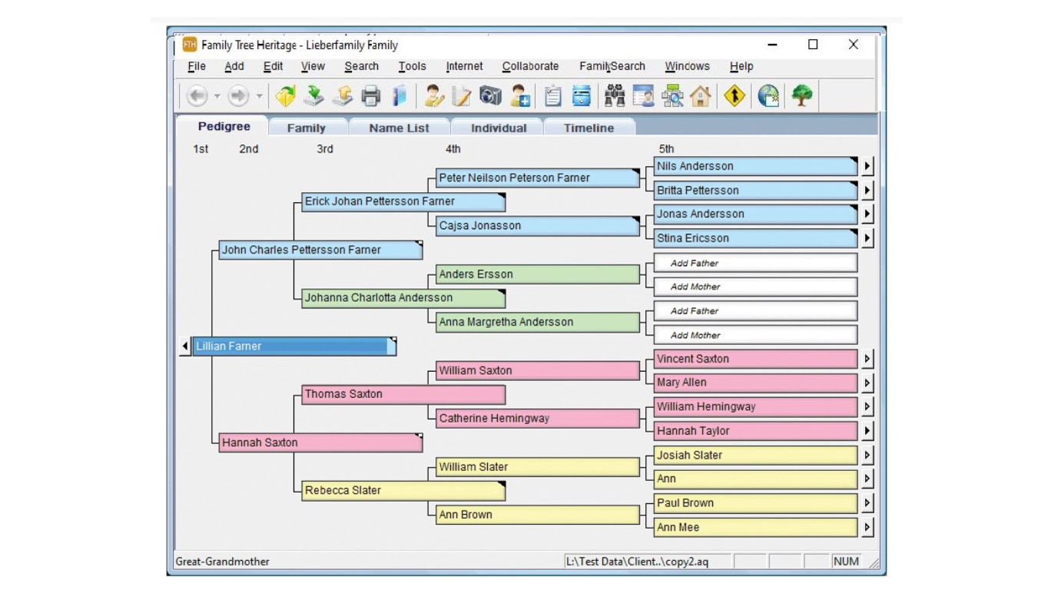This screenshot has width=1061, height=597.
Task: Click the house home icon
Action: (x=700, y=96)
